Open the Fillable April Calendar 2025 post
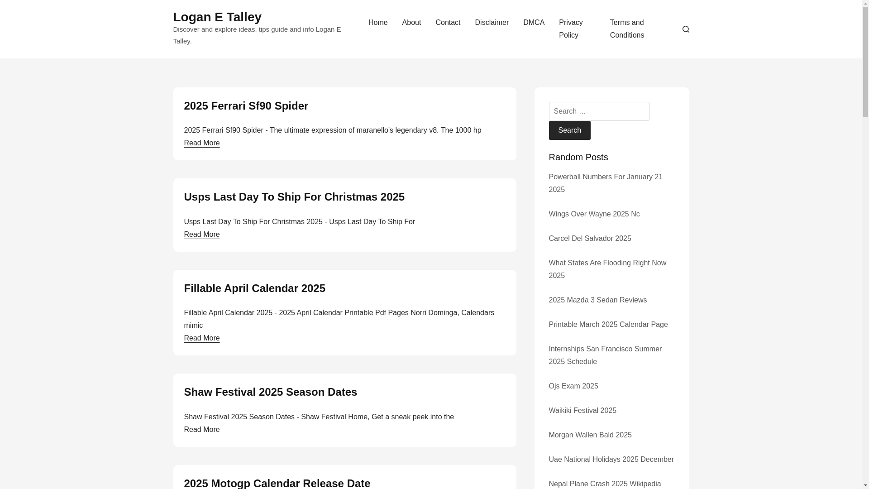 pos(254,288)
